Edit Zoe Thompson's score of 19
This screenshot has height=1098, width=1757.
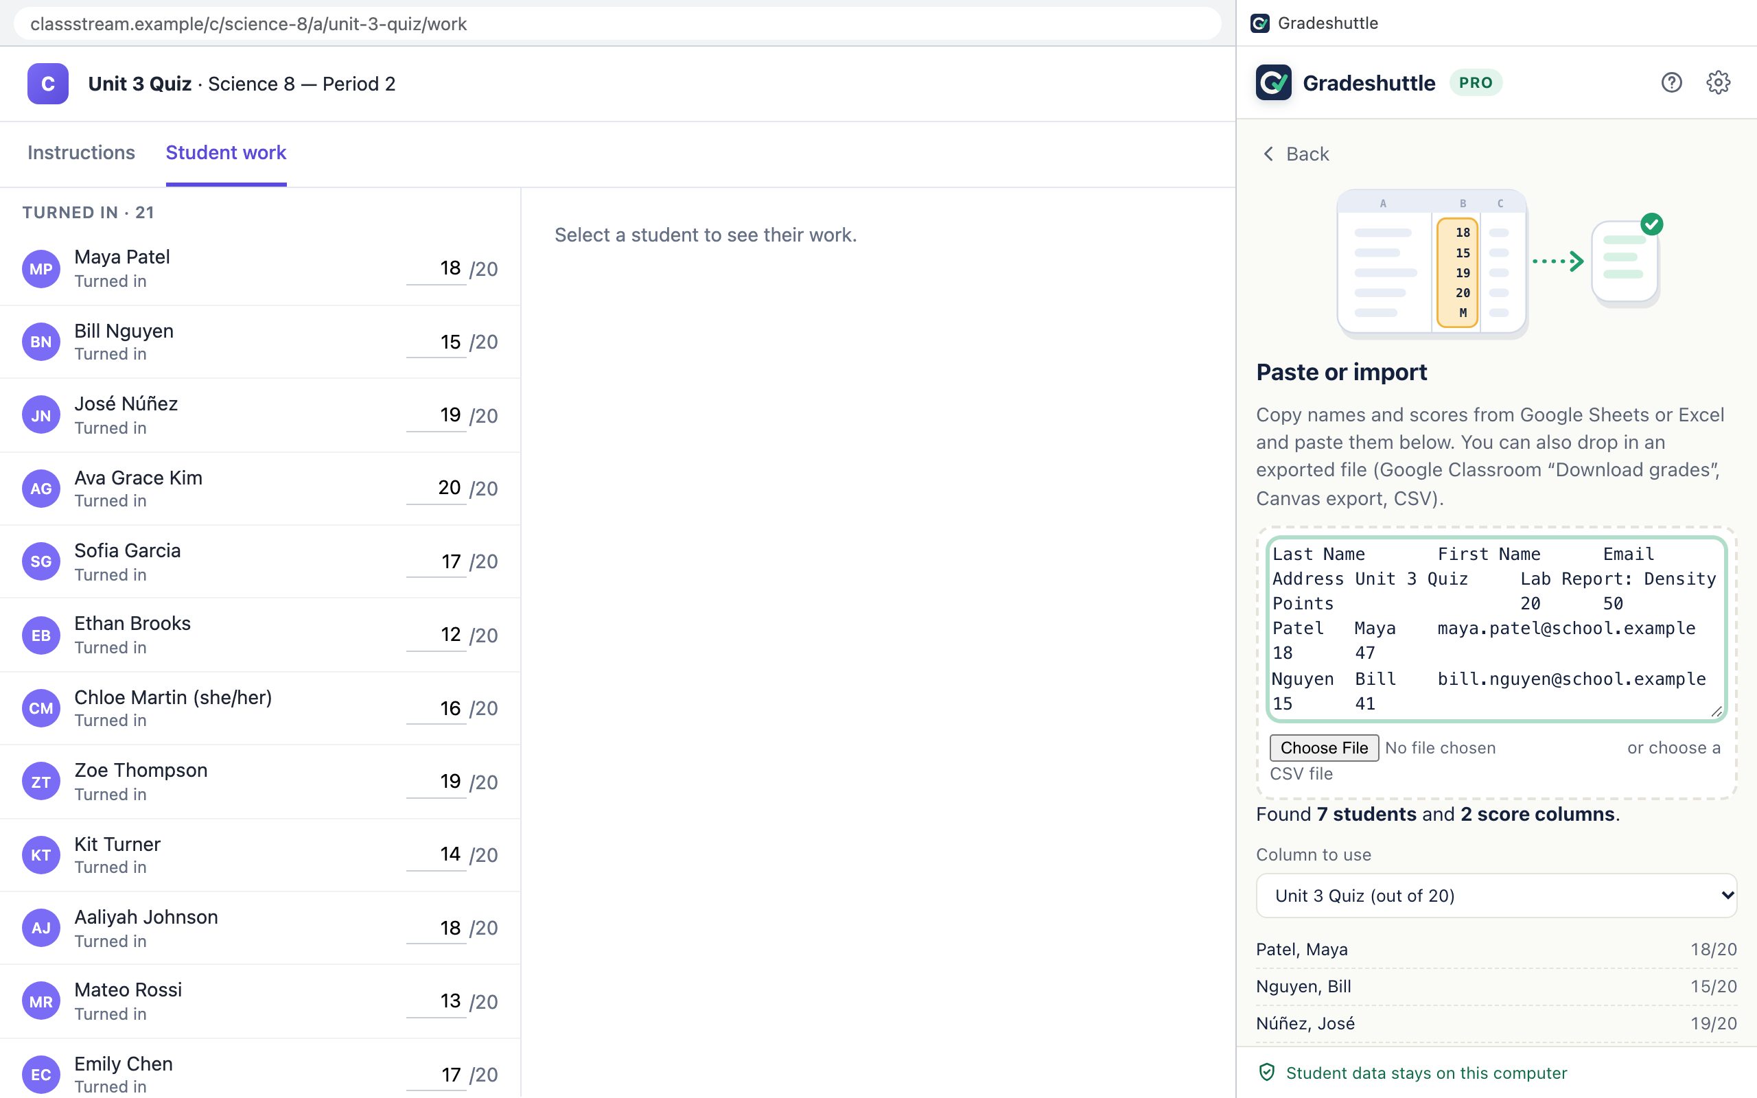coord(436,782)
